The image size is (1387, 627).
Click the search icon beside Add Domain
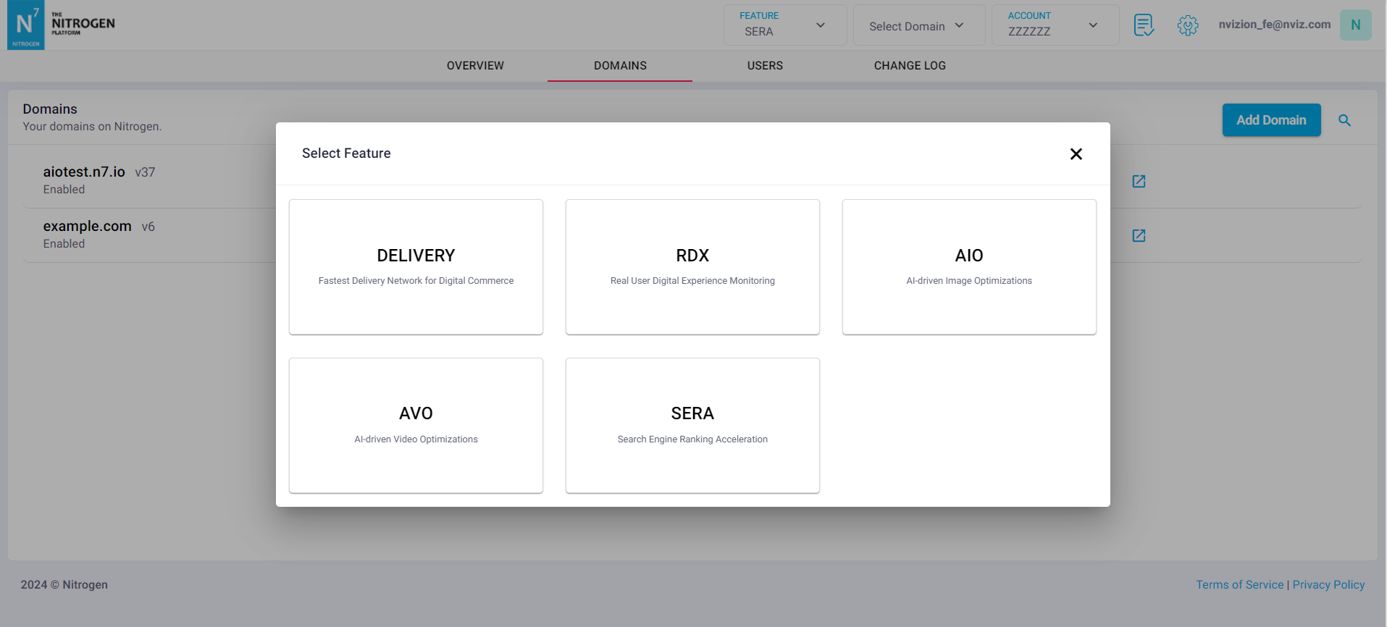pyautogui.click(x=1344, y=120)
